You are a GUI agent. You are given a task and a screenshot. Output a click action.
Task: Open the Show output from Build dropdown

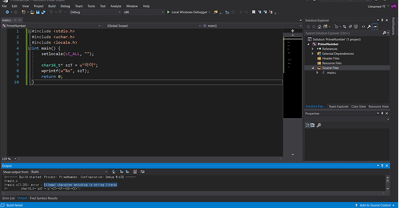tap(69, 171)
